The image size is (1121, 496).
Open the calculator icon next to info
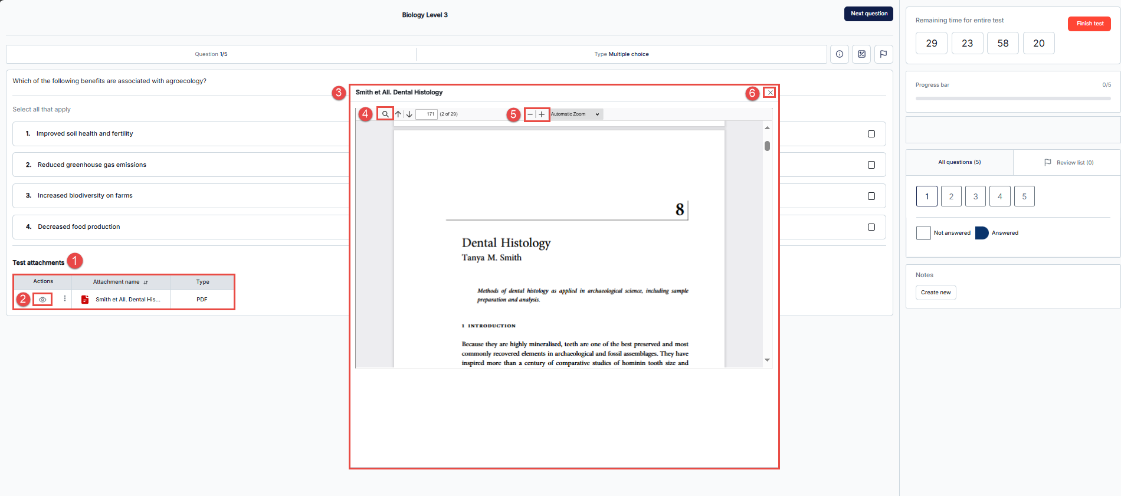pos(861,54)
